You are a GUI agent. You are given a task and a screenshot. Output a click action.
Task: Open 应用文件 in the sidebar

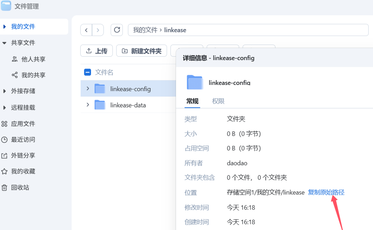[x=18, y=124]
